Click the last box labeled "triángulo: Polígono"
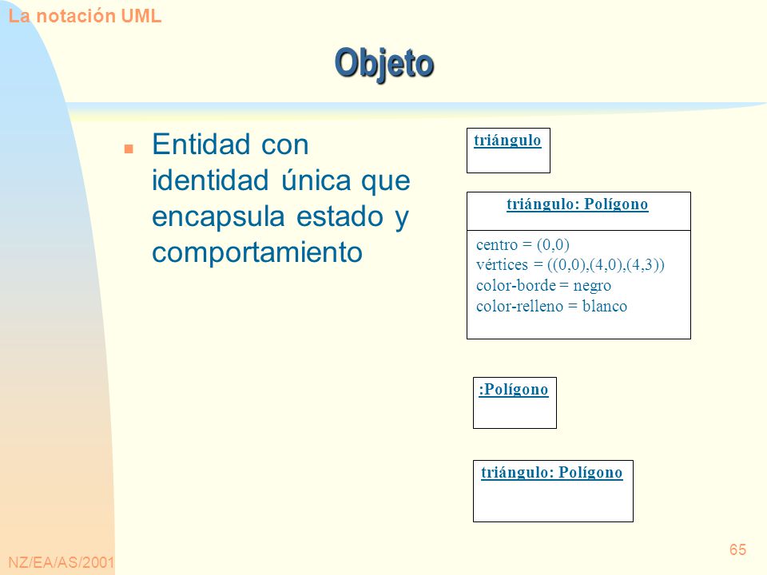The height and width of the screenshot is (575, 767). pyautogui.click(x=553, y=491)
